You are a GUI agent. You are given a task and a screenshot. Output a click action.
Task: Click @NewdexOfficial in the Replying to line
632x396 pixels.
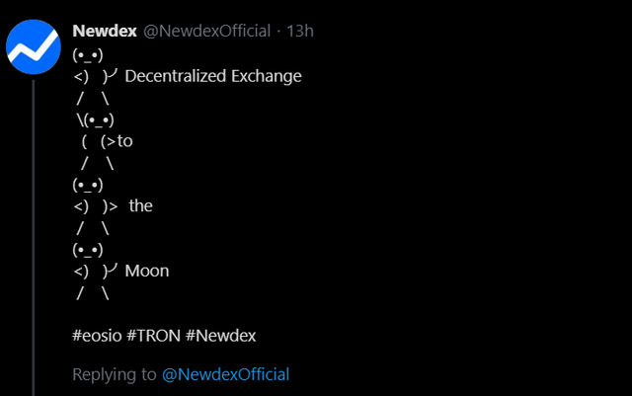coord(225,374)
